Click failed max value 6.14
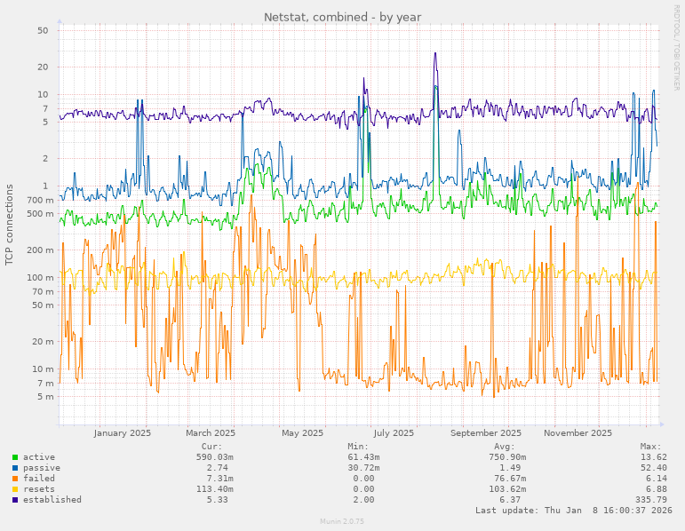Screen dimensions: 685x531 tap(657, 479)
